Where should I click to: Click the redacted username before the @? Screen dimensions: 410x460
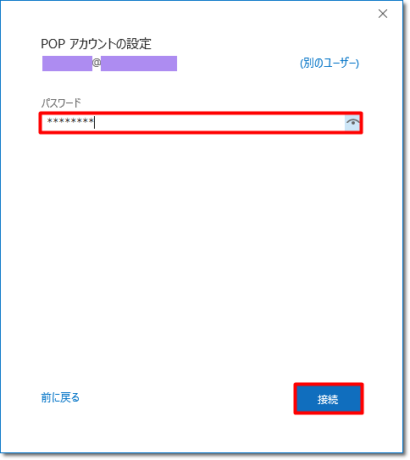point(67,64)
